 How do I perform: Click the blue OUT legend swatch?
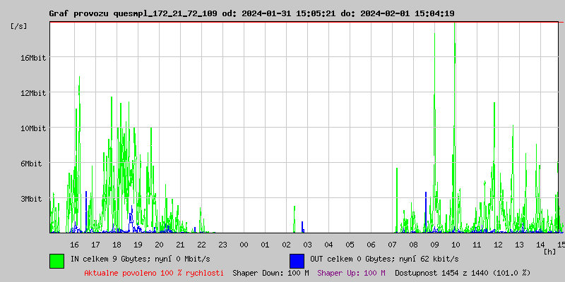[297, 260]
